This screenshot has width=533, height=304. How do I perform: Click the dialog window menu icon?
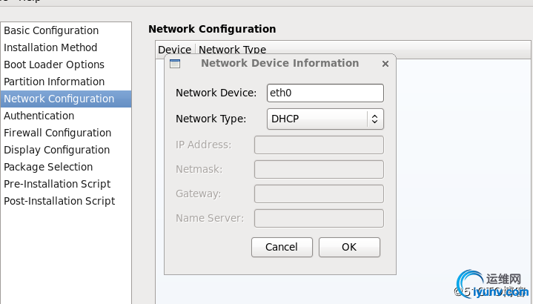tap(175, 64)
